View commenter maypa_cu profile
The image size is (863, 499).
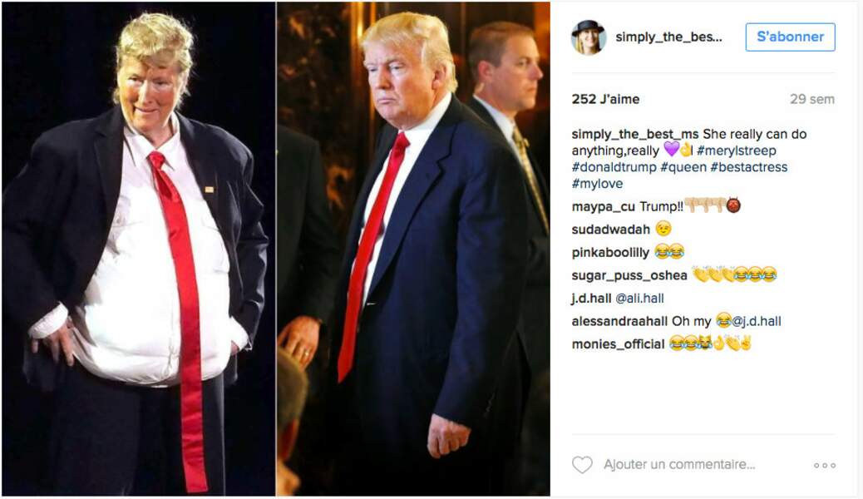click(604, 206)
